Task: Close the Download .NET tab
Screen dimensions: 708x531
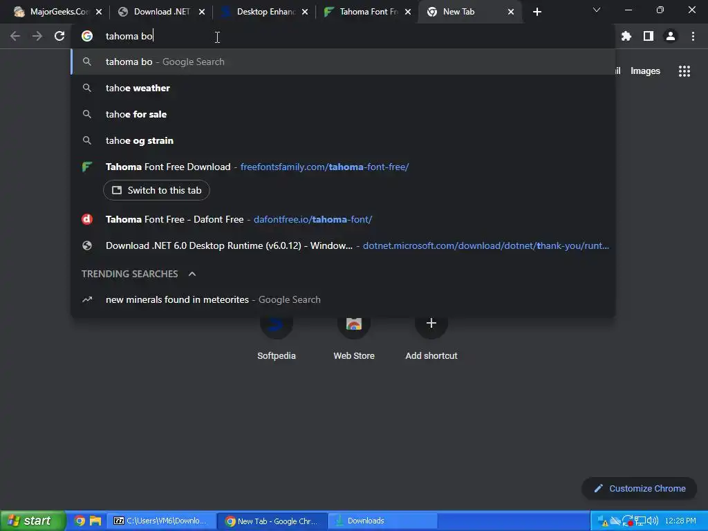Action: pyautogui.click(x=202, y=12)
